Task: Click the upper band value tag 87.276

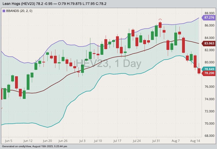Action: coord(209,18)
